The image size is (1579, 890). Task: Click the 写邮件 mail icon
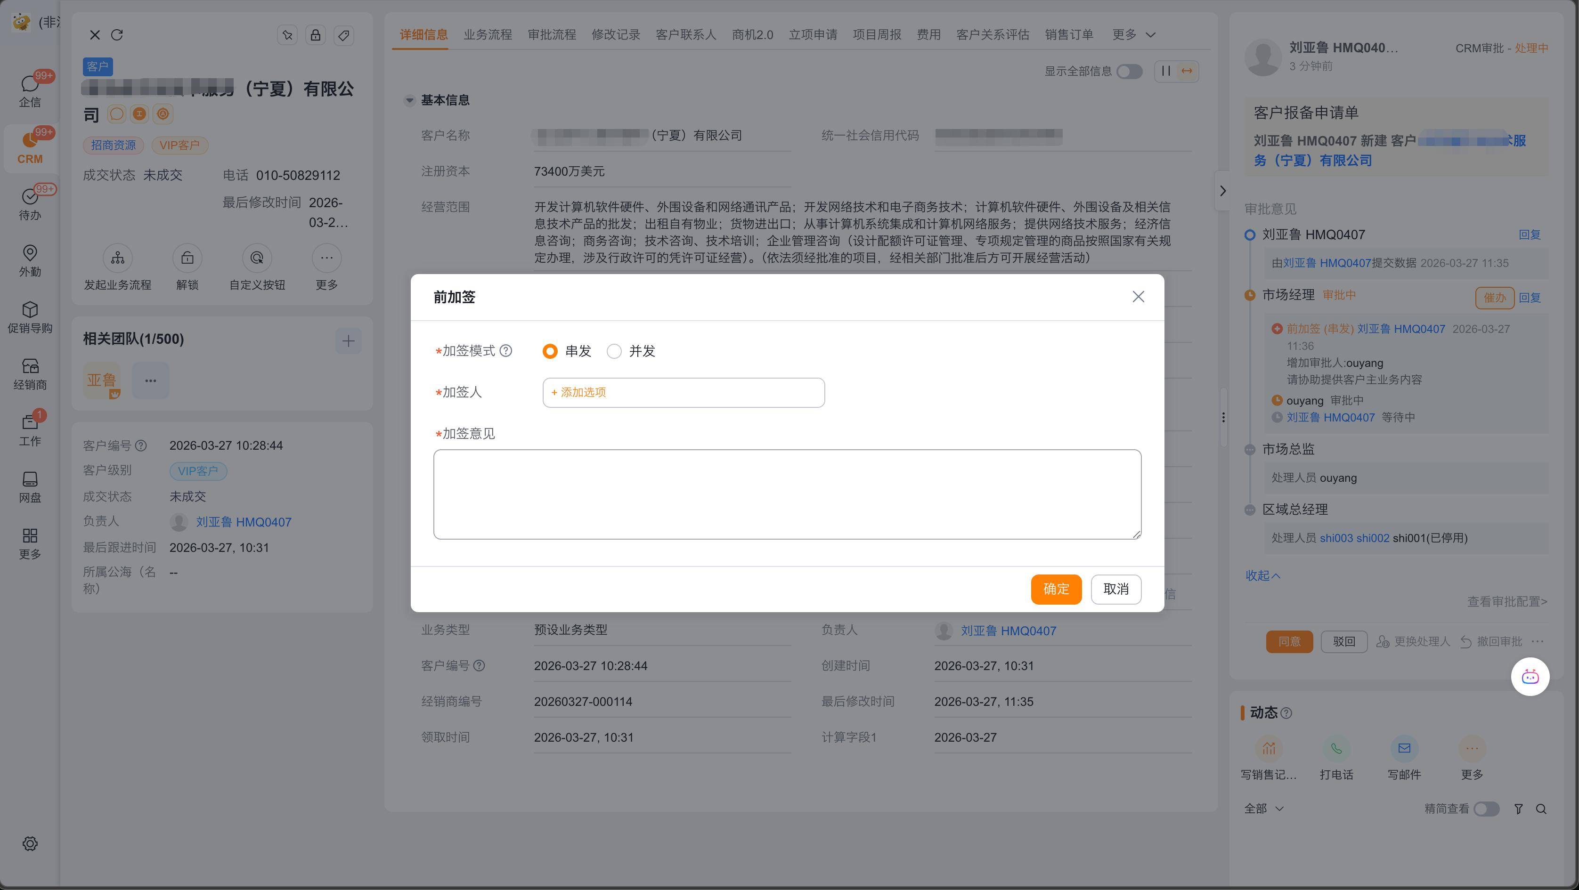pos(1404,748)
